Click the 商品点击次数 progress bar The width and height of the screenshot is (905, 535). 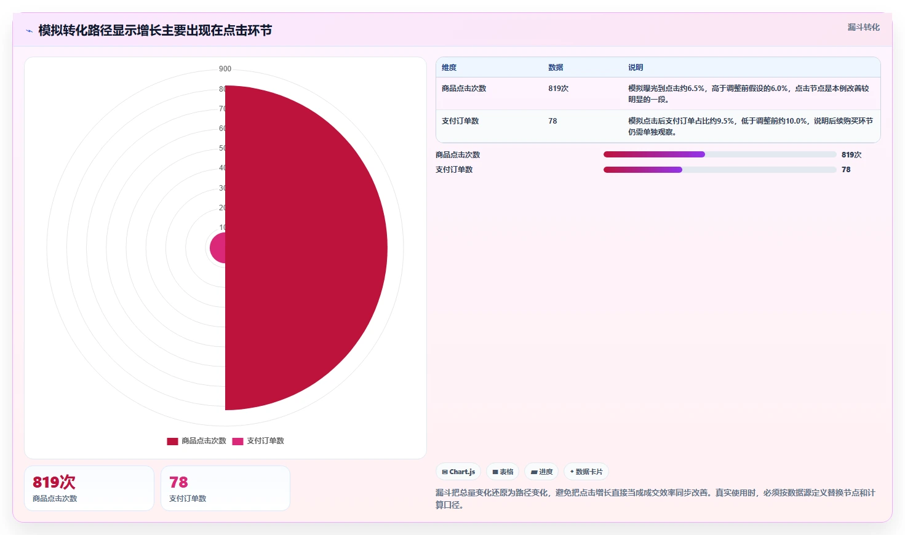(720, 154)
